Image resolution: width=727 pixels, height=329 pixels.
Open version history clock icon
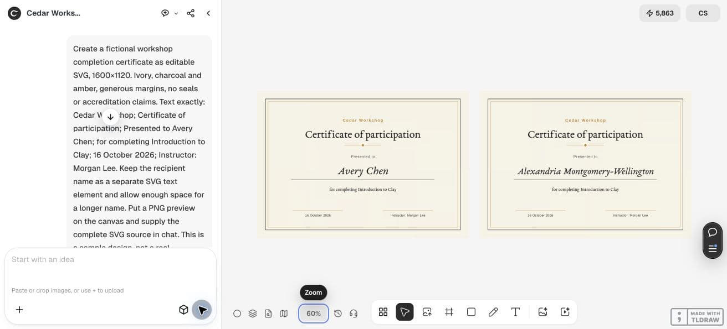tap(338, 314)
